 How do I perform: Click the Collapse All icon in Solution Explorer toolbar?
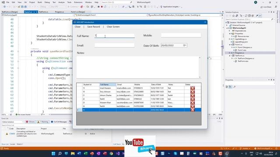pos(249,16)
